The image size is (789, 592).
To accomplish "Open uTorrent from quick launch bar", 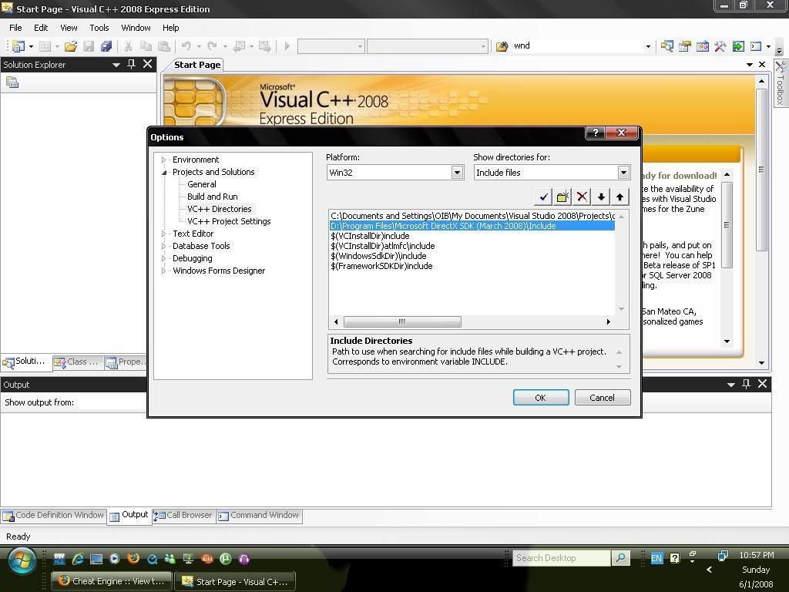I will (x=226, y=558).
